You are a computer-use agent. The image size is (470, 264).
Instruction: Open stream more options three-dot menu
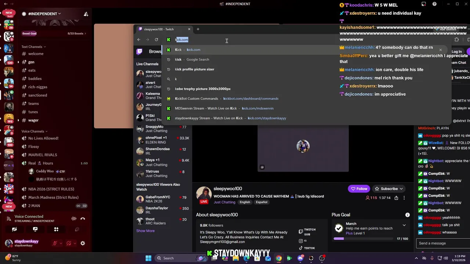404,198
